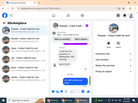Attach a photo using the image icon
Viewport: 138px width, 103px height.
(x=57, y=91)
